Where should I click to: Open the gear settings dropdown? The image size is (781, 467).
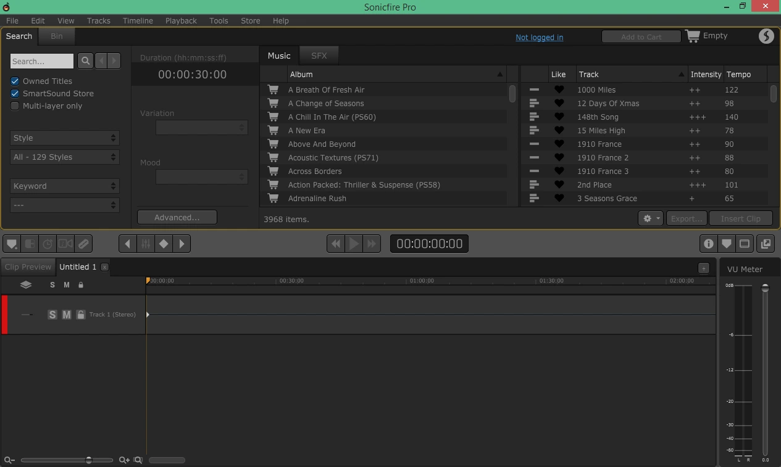(x=651, y=218)
